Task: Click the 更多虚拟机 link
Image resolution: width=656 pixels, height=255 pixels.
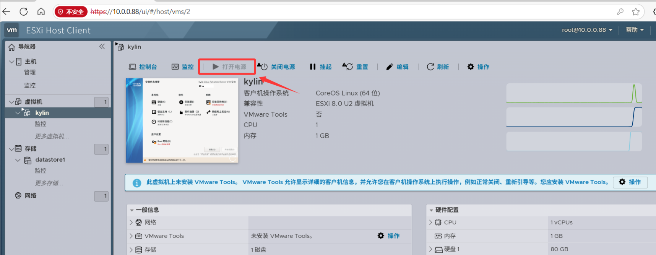Action: pos(52,136)
